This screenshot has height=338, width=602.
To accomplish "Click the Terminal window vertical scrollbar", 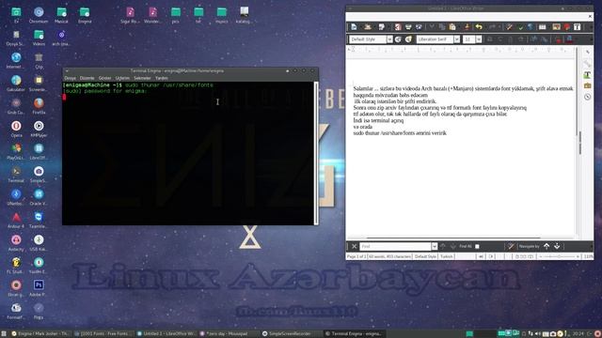I will pyautogui.click(x=316, y=152).
